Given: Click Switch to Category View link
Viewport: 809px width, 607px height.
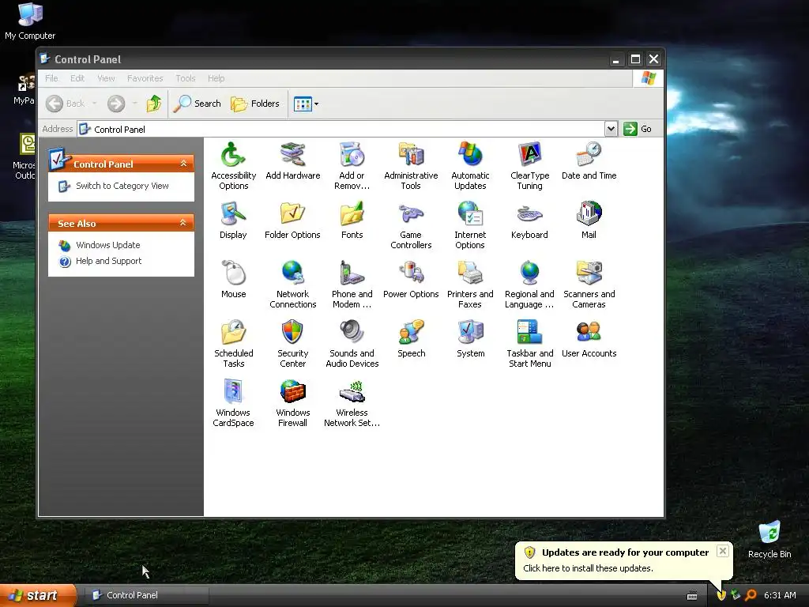Looking at the screenshot, I should pyautogui.click(x=122, y=186).
